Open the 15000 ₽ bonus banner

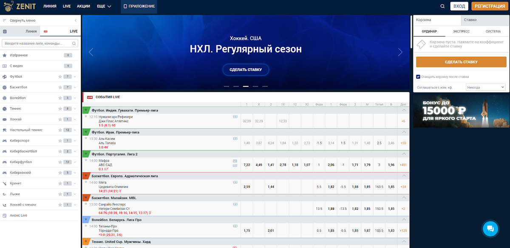pyautogui.click(x=461, y=111)
